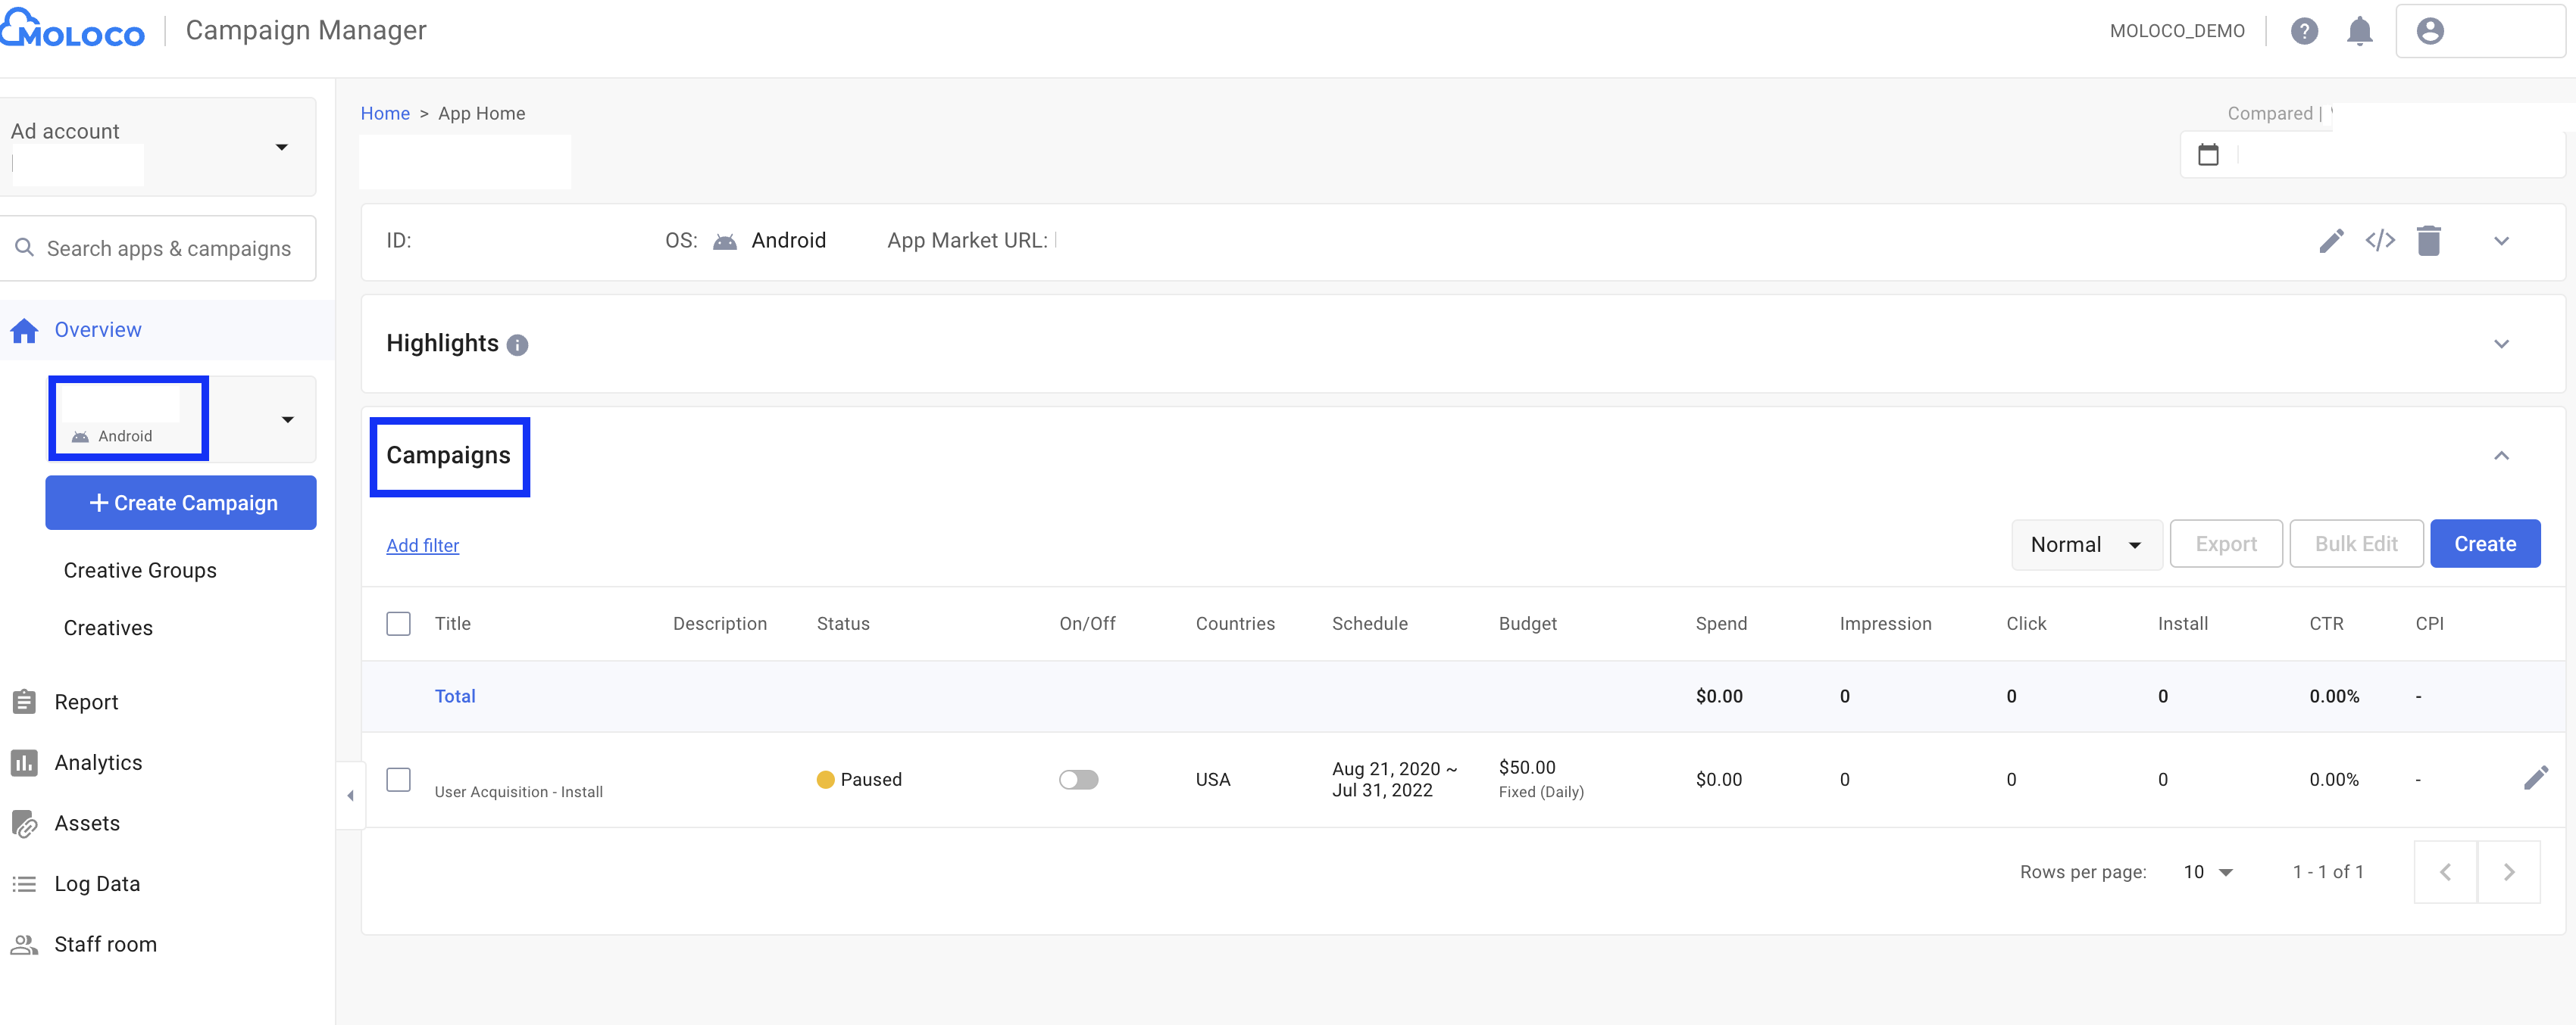Toggle the campaign On/Off switch

pyautogui.click(x=1078, y=779)
